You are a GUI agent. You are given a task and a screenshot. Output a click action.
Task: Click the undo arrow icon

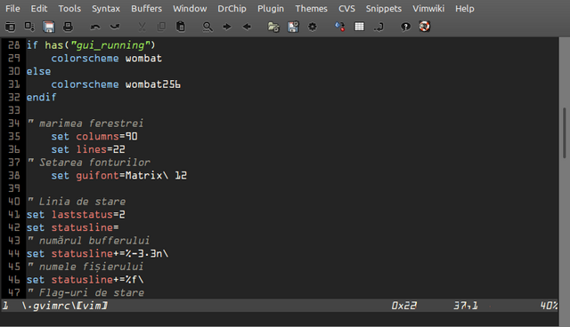pos(95,27)
